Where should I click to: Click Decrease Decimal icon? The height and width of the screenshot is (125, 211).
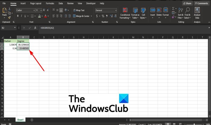(x=115, y=16)
